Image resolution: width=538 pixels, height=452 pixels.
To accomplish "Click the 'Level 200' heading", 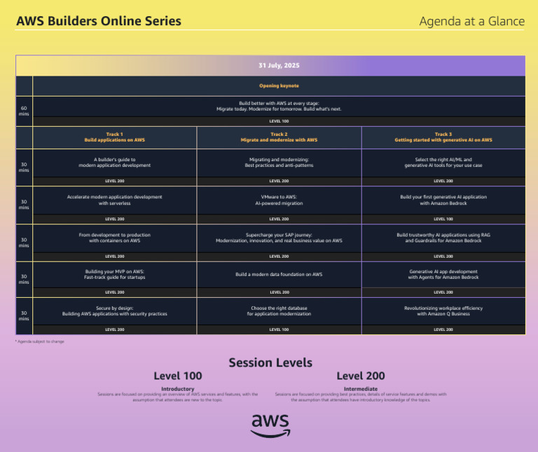I will click(x=361, y=376).
